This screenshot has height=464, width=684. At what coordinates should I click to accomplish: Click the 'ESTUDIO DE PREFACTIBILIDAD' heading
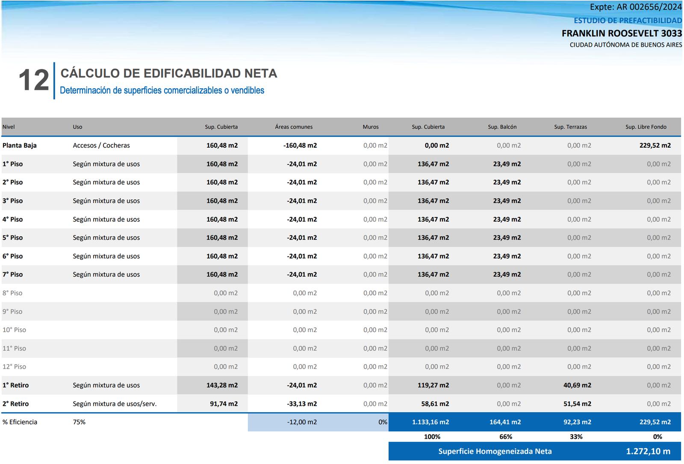[x=628, y=21]
